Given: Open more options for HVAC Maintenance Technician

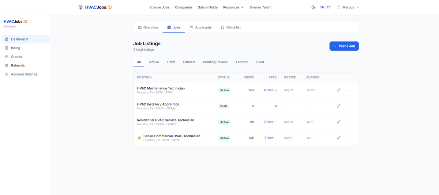Looking at the screenshot, I should click(350, 90).
